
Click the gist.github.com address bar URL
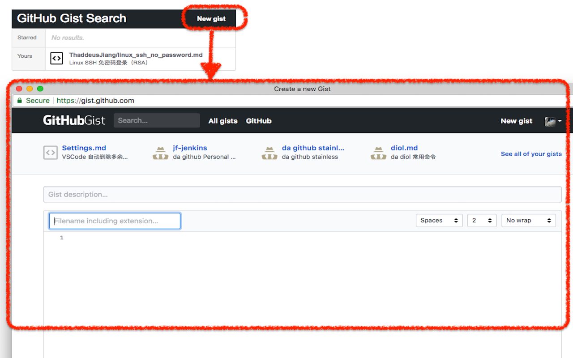coord(95,101)
